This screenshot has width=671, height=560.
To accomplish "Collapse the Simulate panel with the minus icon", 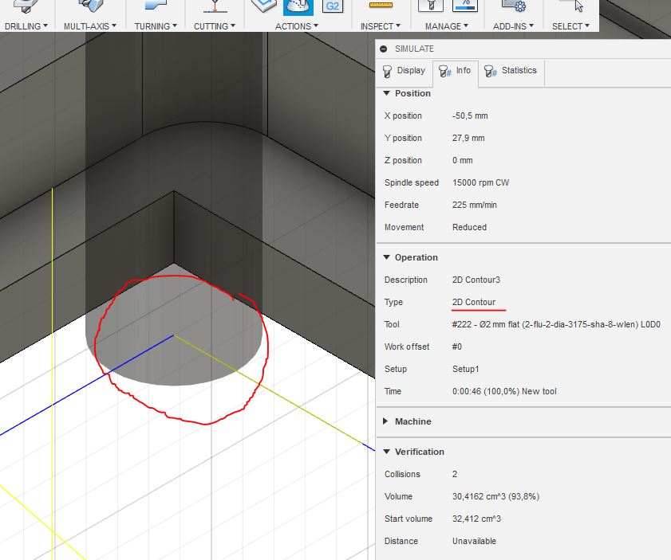I will 384,49.
